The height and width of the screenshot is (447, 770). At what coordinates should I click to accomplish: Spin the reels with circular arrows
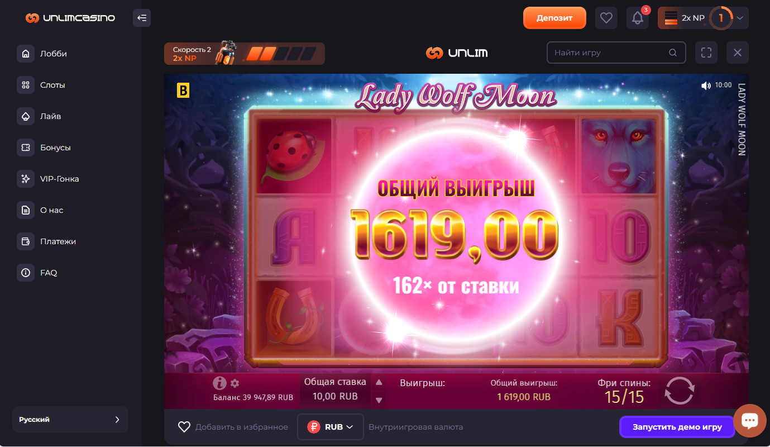pos(680,390)
